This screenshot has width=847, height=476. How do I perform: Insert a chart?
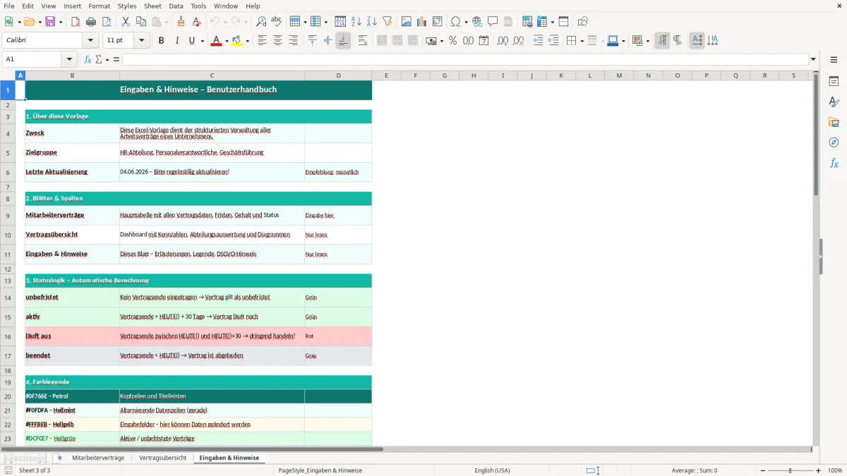coord(422,22)
